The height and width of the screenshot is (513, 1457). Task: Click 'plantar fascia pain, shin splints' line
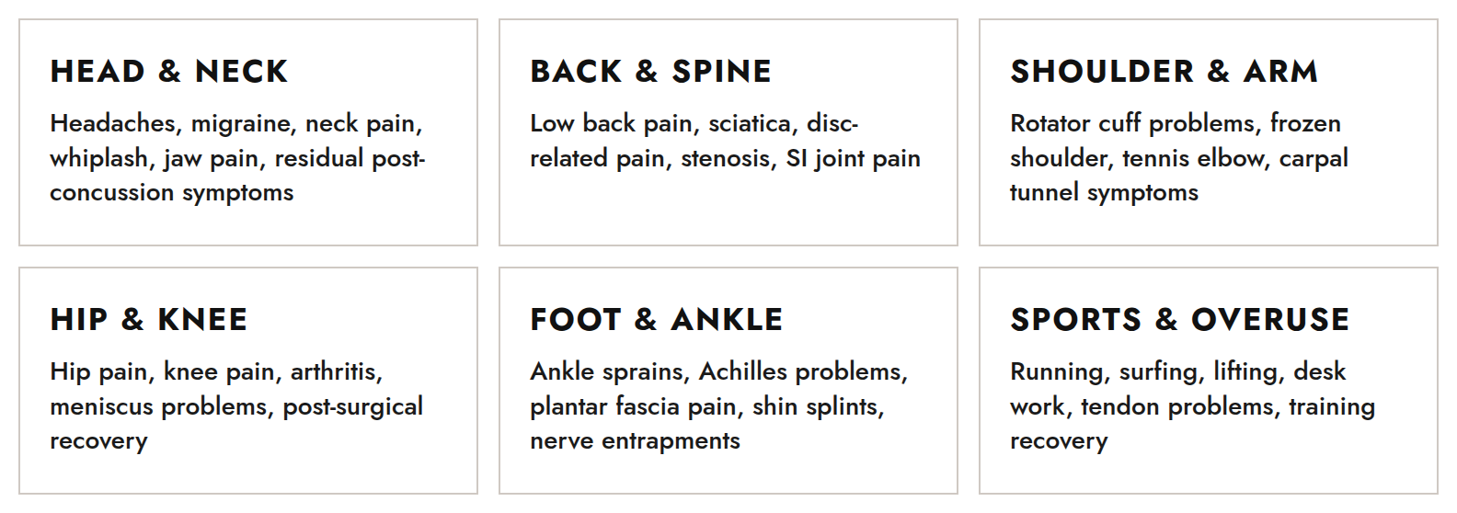coord(707,406)
